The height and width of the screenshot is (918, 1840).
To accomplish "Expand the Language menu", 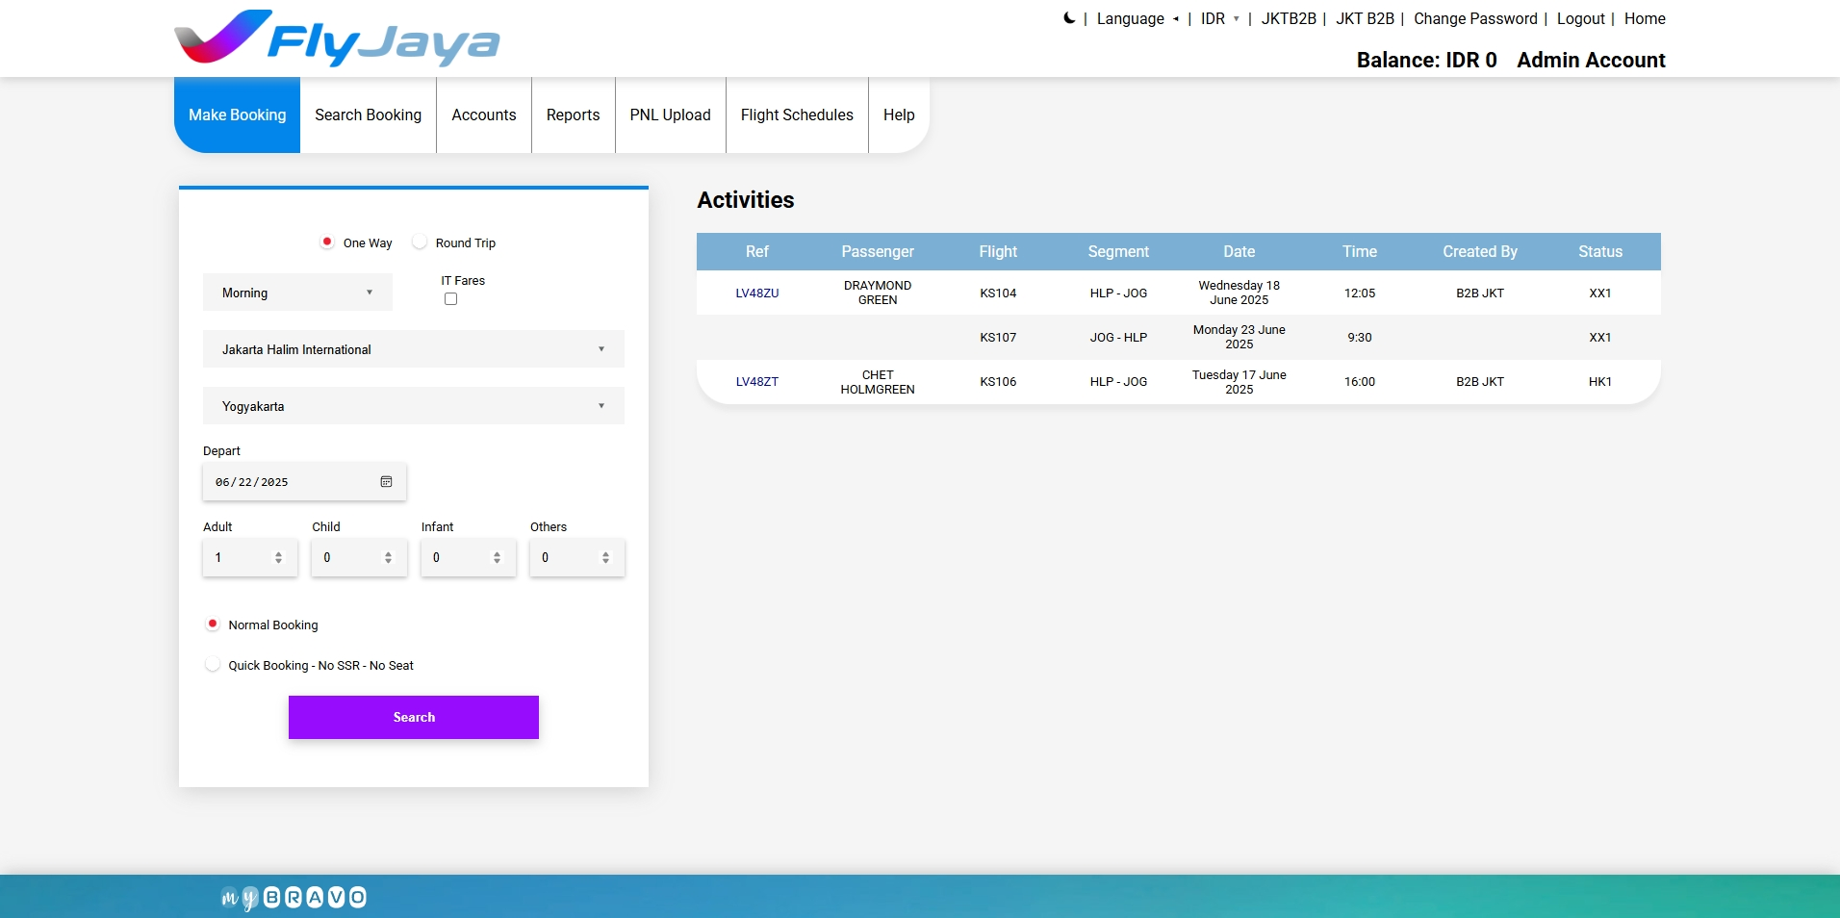I will pos(1137,18).
